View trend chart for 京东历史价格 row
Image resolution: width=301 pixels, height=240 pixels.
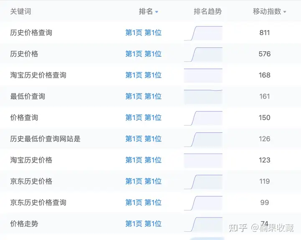(203, 182)
